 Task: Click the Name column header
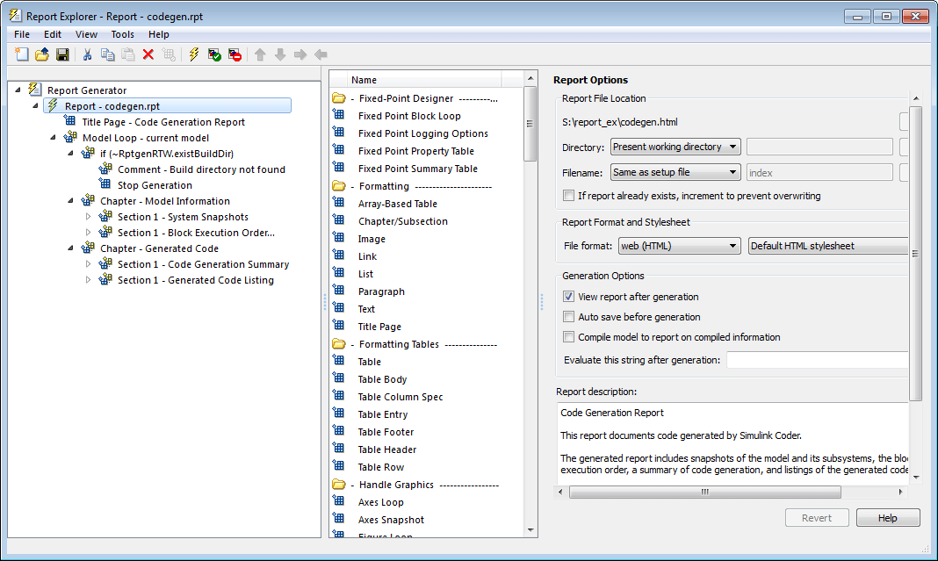coord(423,80)
